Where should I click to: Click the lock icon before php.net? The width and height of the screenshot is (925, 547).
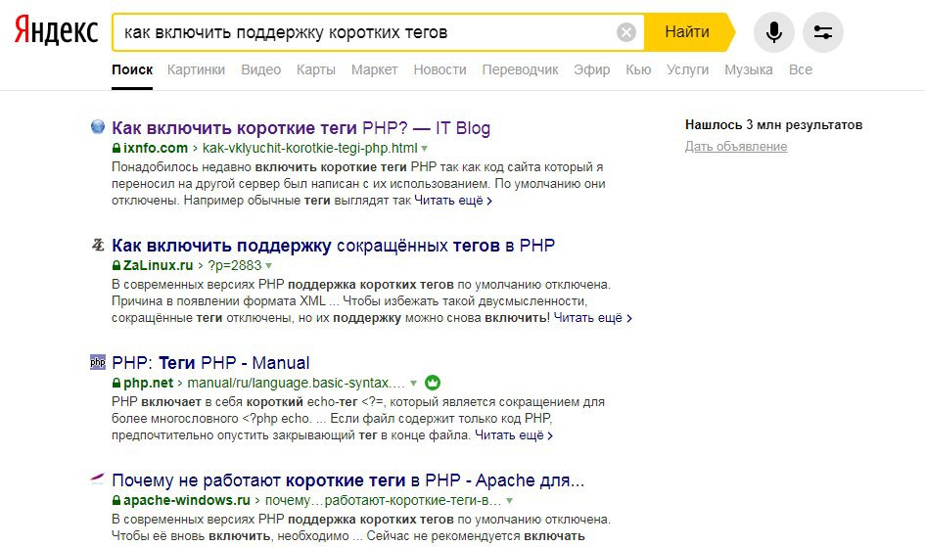(x=116, y=384)
